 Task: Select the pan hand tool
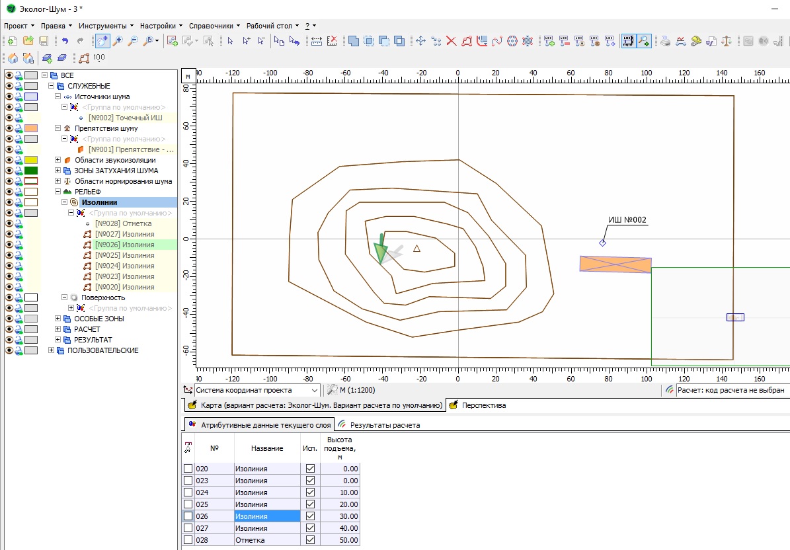point(102,41)
